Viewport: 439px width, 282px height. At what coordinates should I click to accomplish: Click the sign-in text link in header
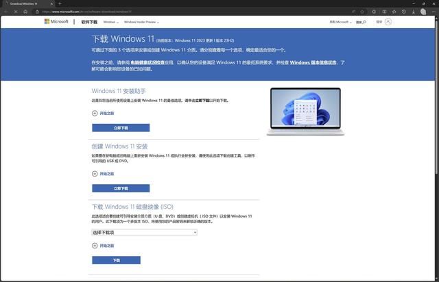pyautogui.click(x=379, y=22)
